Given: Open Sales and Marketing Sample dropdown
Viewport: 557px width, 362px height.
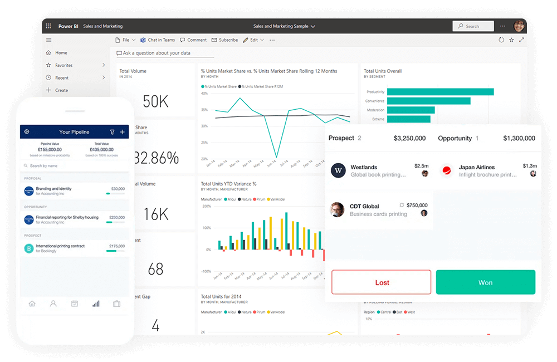Looking at the screenshot, I should coord(284,26).
